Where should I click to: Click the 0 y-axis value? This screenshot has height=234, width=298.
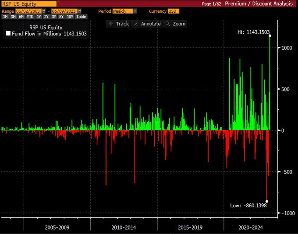pyautogui.click(x=283, y=131)
